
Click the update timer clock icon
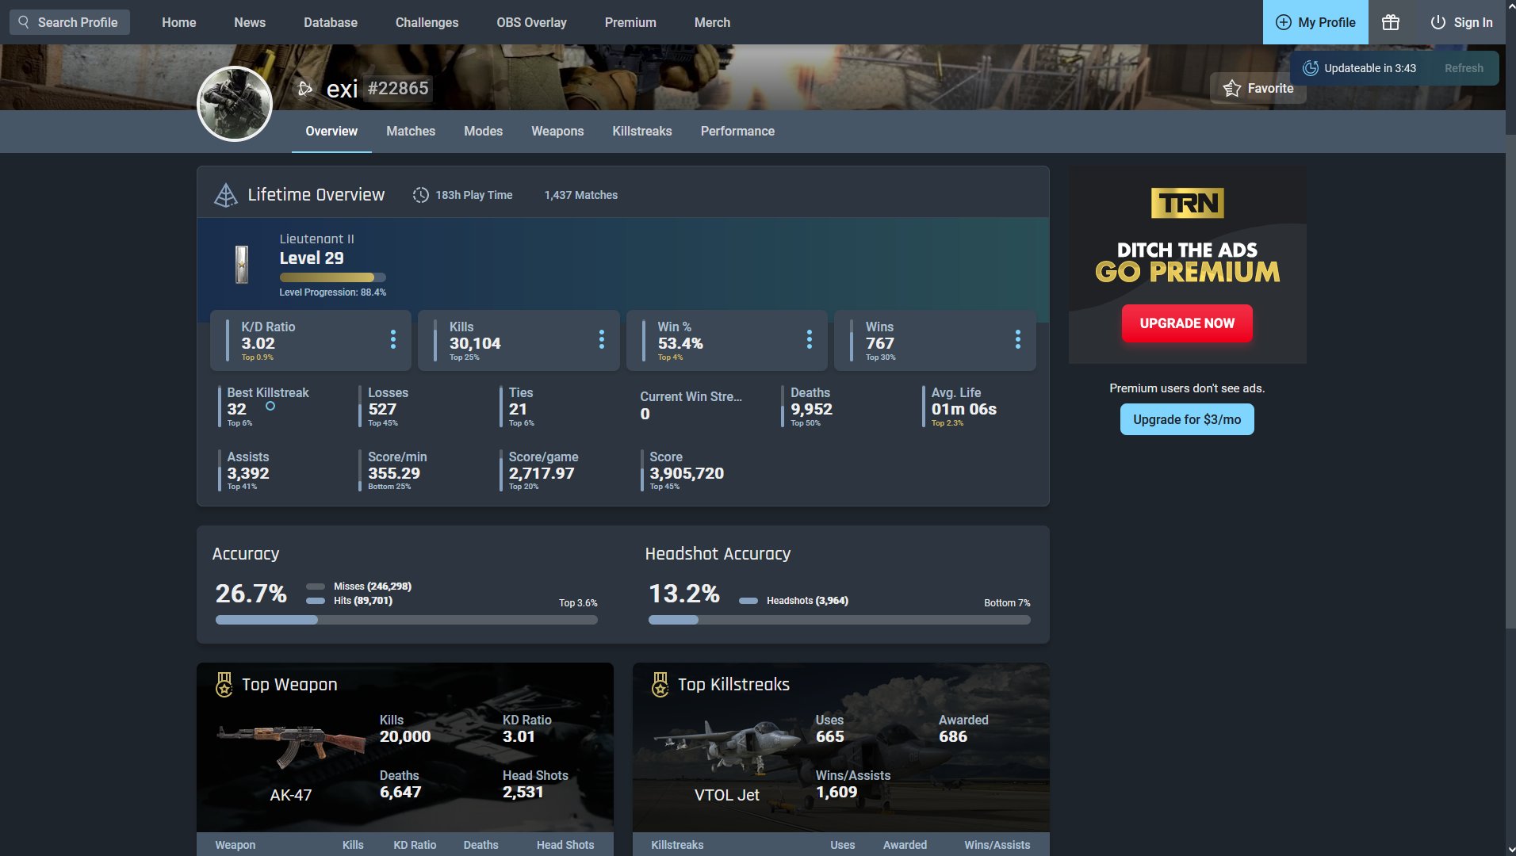[x=1310, y=68]
